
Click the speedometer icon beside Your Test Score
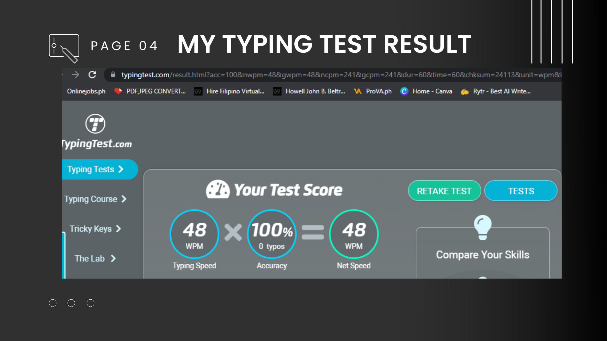pos(218,190)
